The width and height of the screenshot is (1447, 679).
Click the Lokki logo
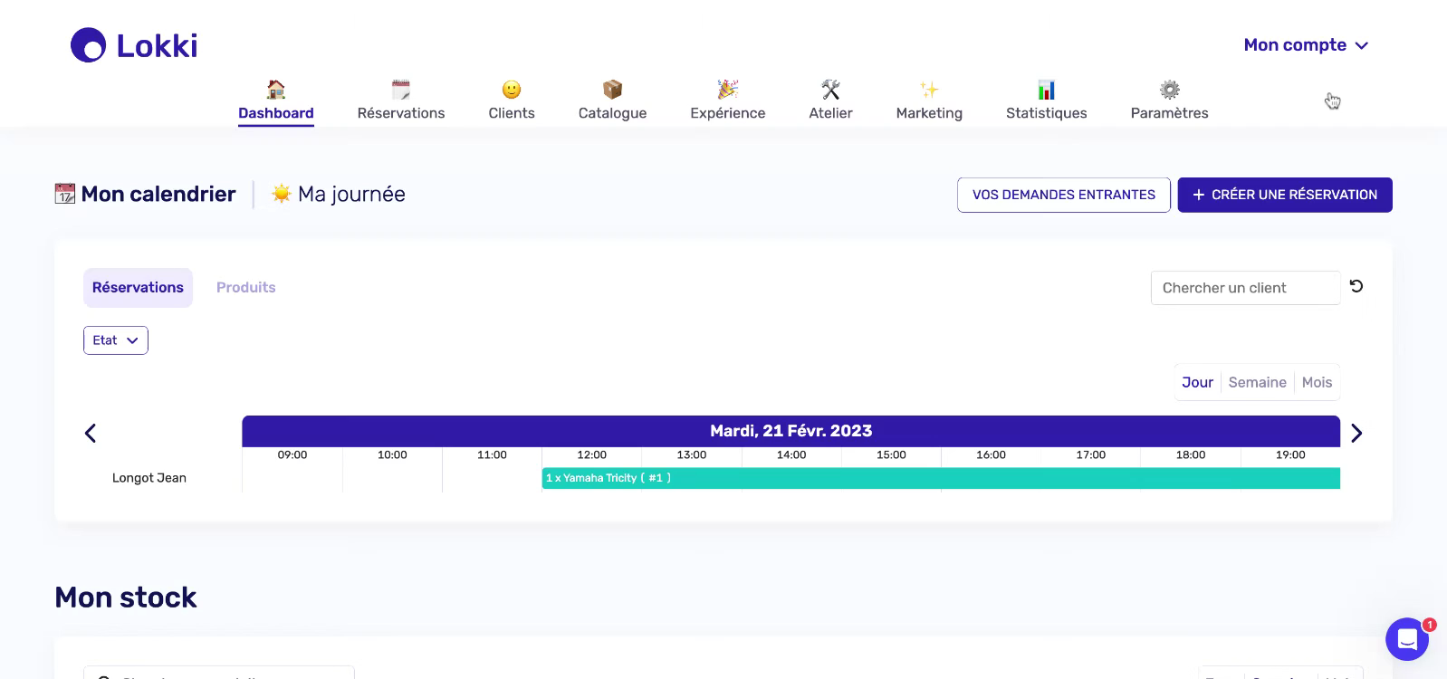click(x=134, y=45)
